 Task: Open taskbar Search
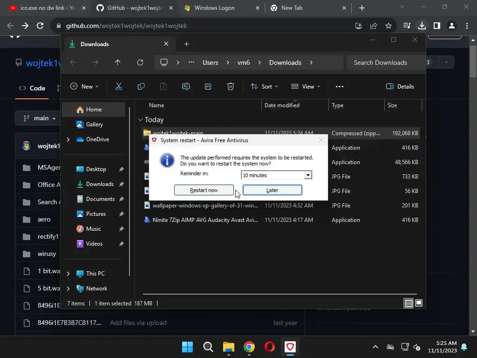[x=208, y=347]
